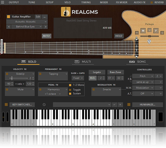Viewport: 166px width, 148px height.
Task: Enable the SlideUp velocity FX
Action: (7, 74)
